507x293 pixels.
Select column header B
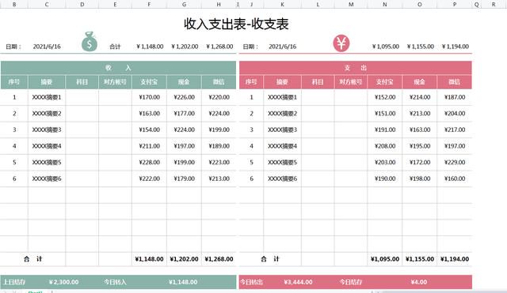(x=14, y=4)
